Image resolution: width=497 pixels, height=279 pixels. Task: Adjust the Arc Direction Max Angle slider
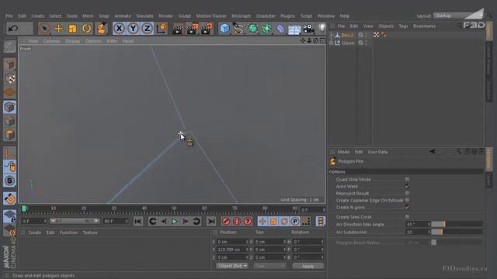(457, 224)
